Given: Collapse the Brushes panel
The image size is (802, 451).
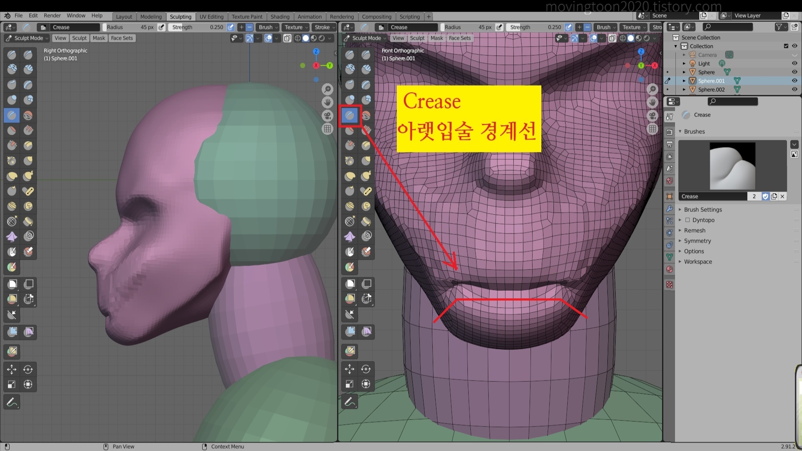Looking at the screenshot, I should pyautogui.click(x=694, y=132).
